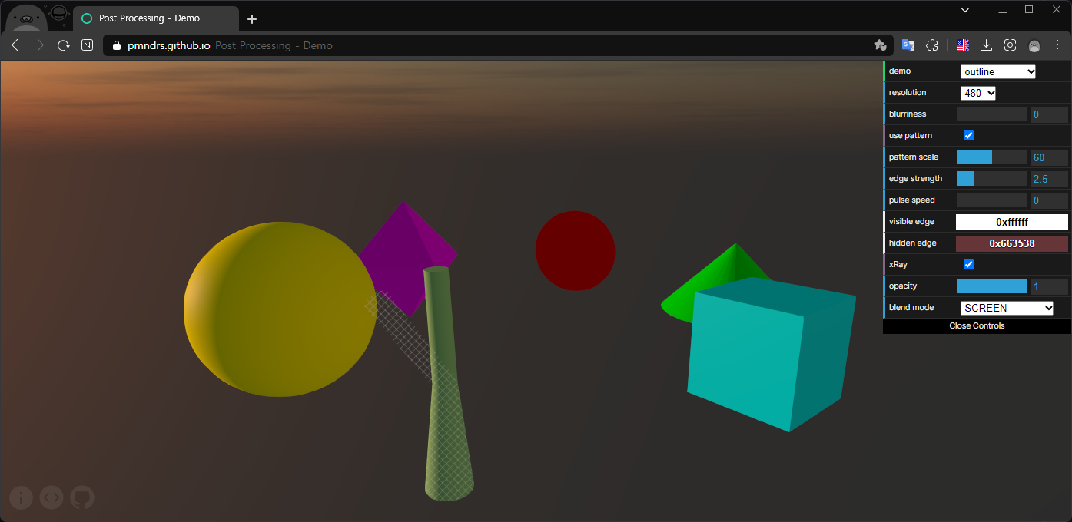Open the info overlay icon
This screenshot has width=1072, height=522.
point(21,497)
